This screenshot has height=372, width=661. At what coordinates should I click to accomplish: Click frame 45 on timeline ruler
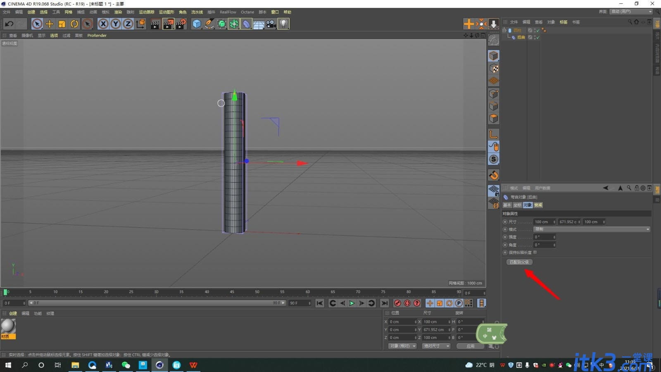tap(232, 292)
